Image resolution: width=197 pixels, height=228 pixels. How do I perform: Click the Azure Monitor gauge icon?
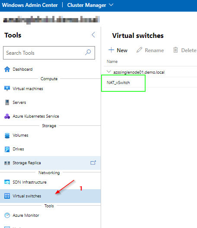(7, 215)
